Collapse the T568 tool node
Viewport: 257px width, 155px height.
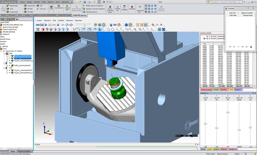(4, 54)
